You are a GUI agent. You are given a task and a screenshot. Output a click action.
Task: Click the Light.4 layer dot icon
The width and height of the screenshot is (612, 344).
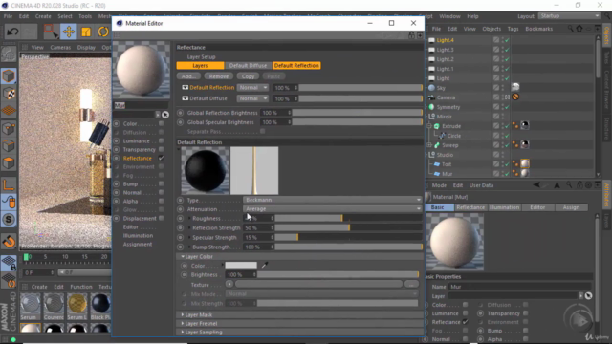pyautogui.click(x=496, y=40)
